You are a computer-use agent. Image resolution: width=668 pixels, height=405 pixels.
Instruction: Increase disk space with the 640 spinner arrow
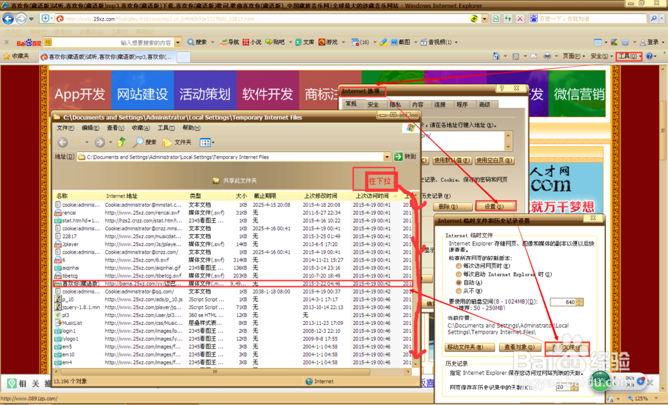point(578,299)
